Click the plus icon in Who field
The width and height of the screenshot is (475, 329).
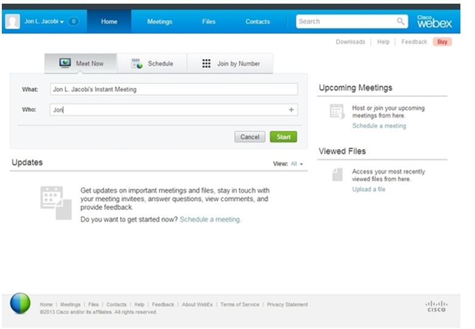pyautogui.click(x=291, y=109)
